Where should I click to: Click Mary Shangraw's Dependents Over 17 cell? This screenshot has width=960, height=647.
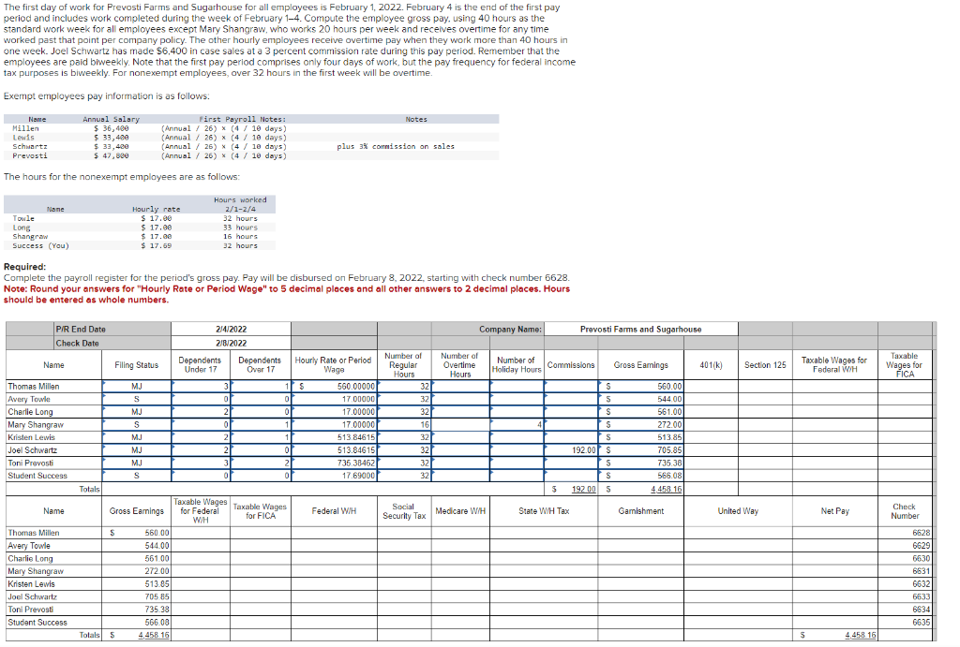click(x=261, y=425)
